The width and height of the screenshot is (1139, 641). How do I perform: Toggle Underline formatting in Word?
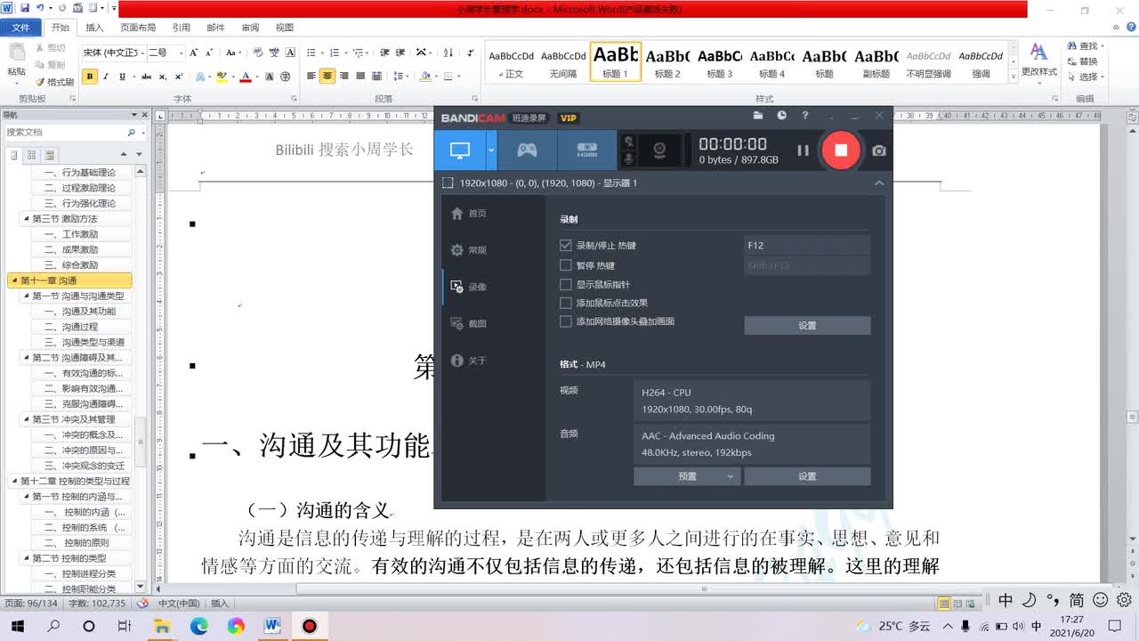click(x=123, y=77)
